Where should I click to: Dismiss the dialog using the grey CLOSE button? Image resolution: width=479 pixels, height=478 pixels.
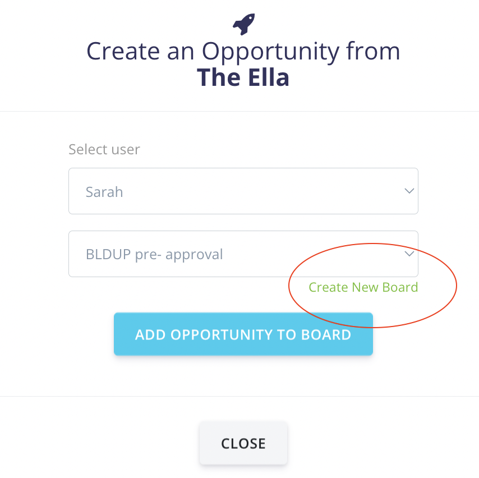coord(243,443)
